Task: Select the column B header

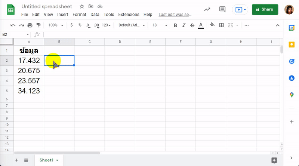Action: pyautogui.click(x=59, y=42)
